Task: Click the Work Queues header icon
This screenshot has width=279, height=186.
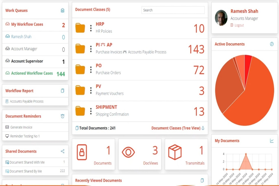Action: pos(62,11)
